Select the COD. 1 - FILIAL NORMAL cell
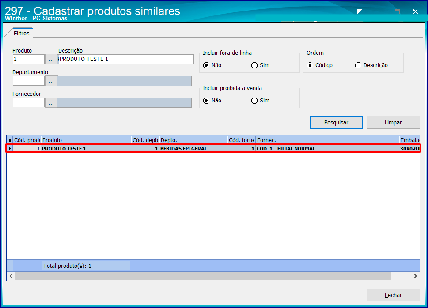This screenshot has height=308, width=428. click(327, 149)
